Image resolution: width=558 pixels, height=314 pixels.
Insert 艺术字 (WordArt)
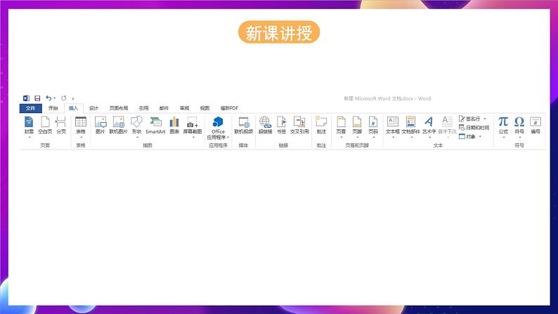click(x=429, y=126)
